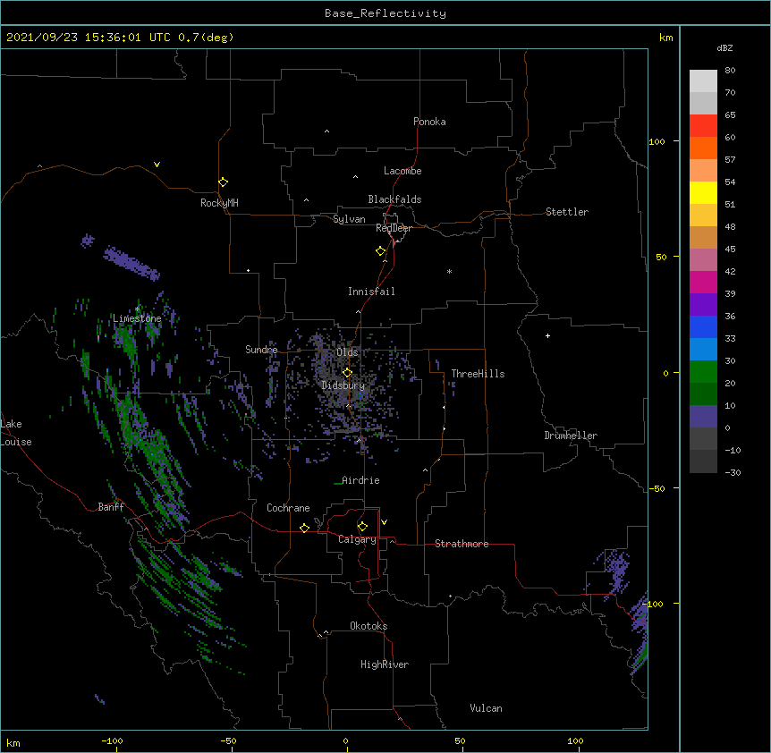The image size is (771, 753).
Task: Click the Okotoks label
Action: (369, 626)
